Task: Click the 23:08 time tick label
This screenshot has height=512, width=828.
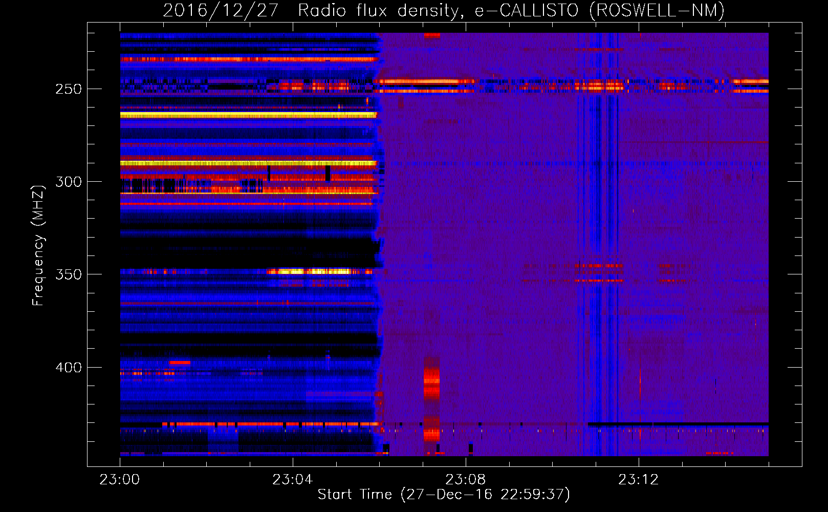Action: click(466, 480)
